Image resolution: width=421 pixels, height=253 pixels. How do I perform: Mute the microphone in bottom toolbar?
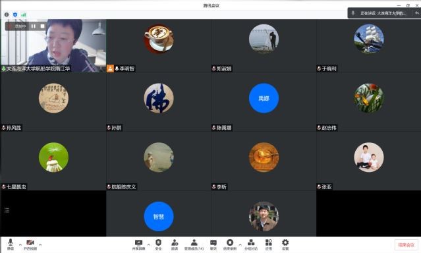(11, 244)
